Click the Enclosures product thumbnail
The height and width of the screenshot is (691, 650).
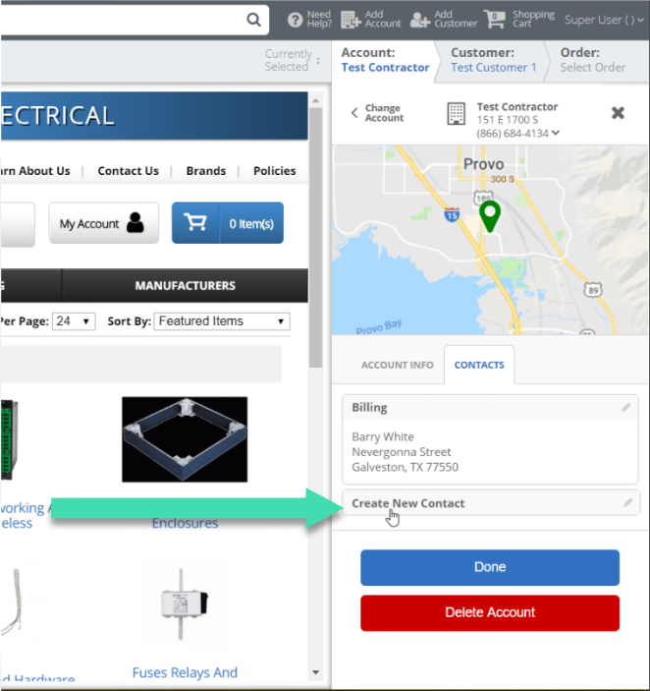point(185,439)
